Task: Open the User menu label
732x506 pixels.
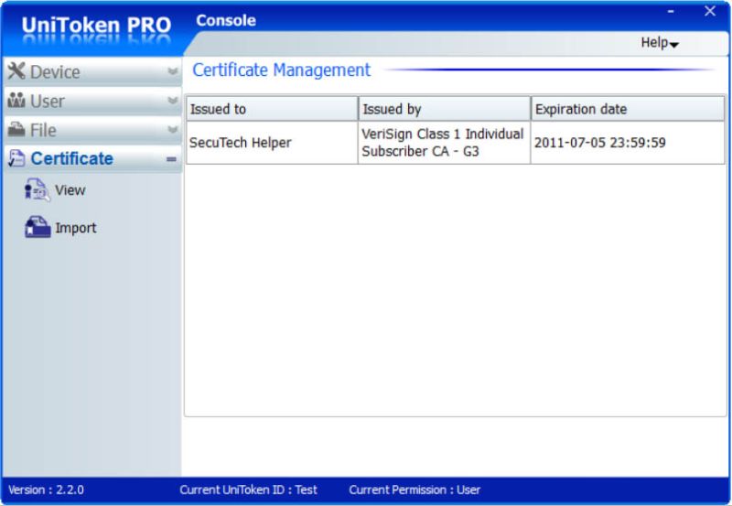Action: (x=48, y=102)
